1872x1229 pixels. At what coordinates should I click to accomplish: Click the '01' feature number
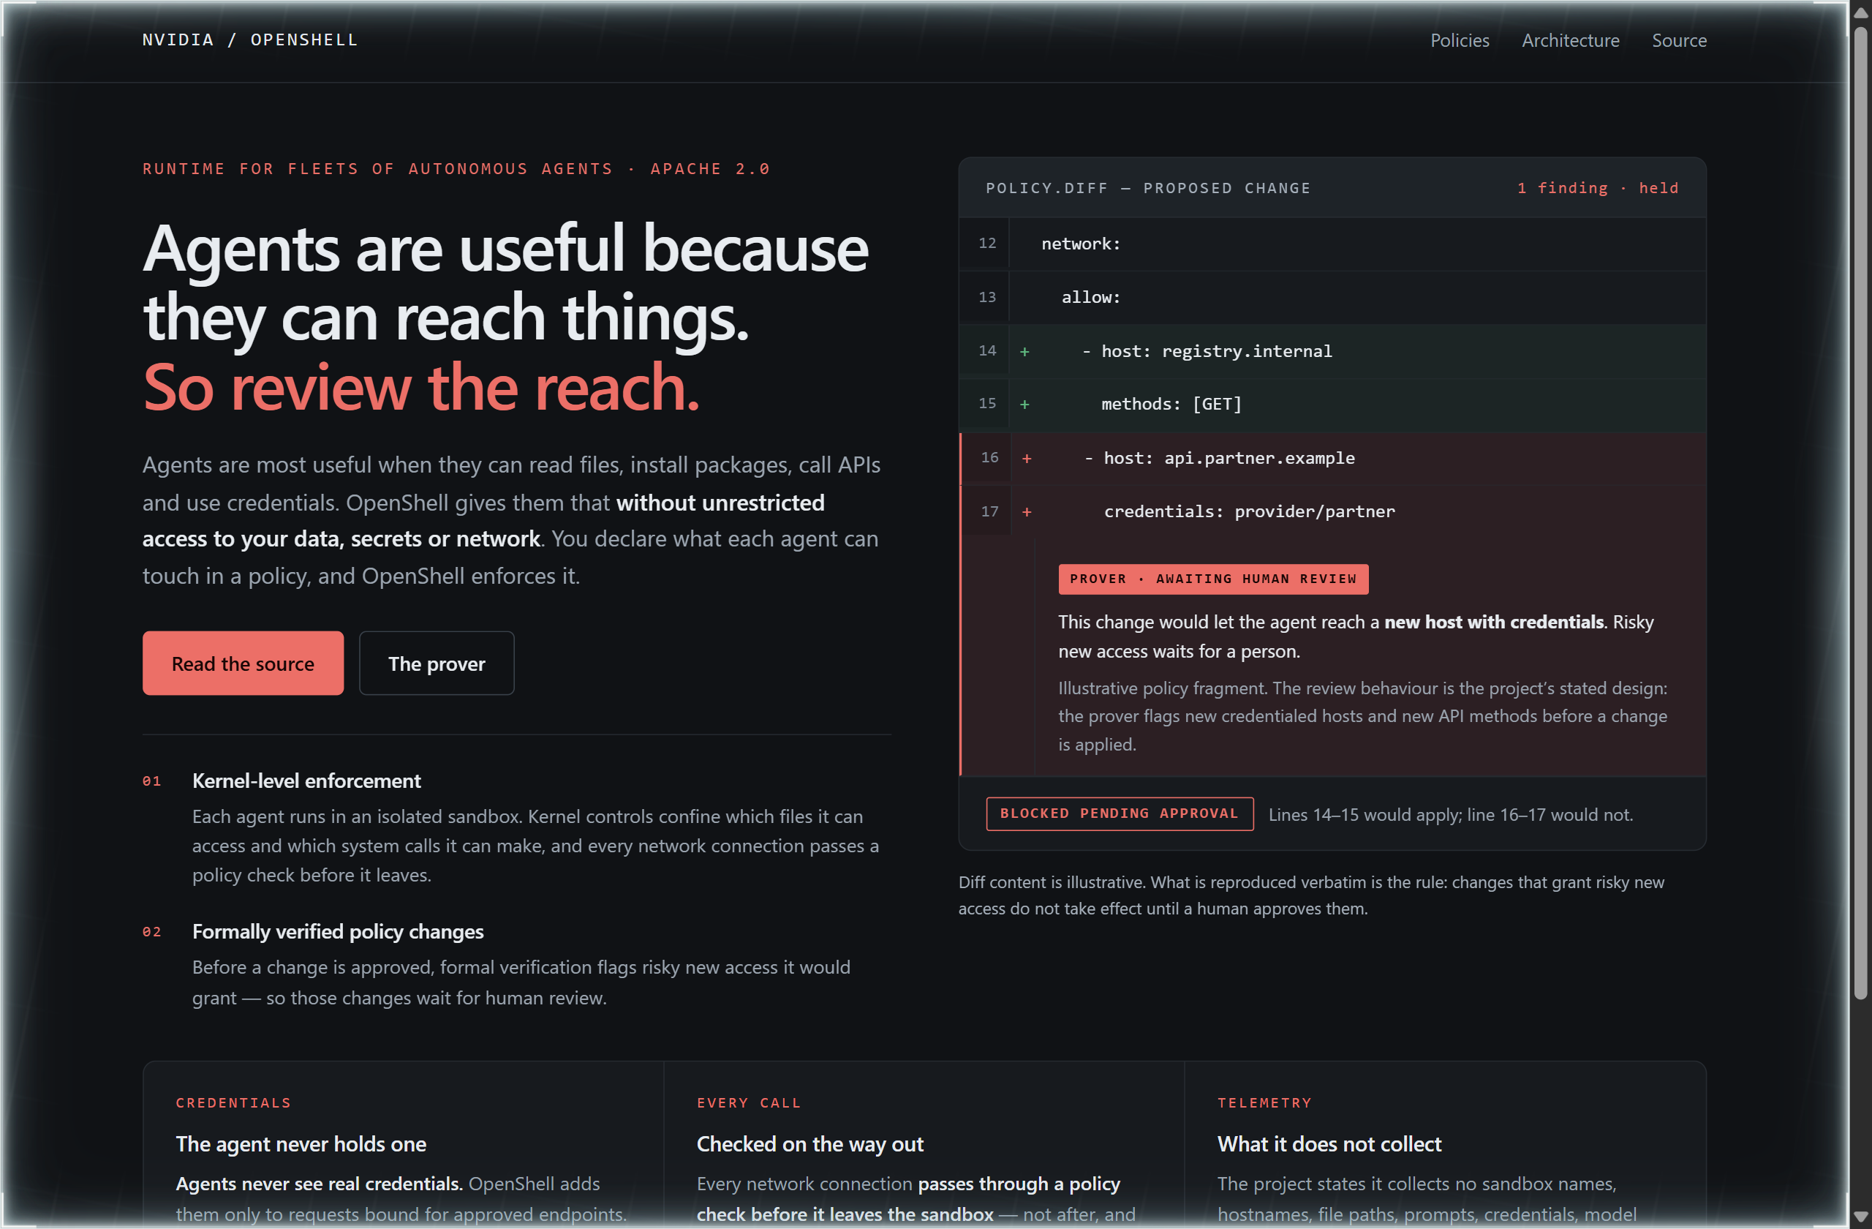152,781
